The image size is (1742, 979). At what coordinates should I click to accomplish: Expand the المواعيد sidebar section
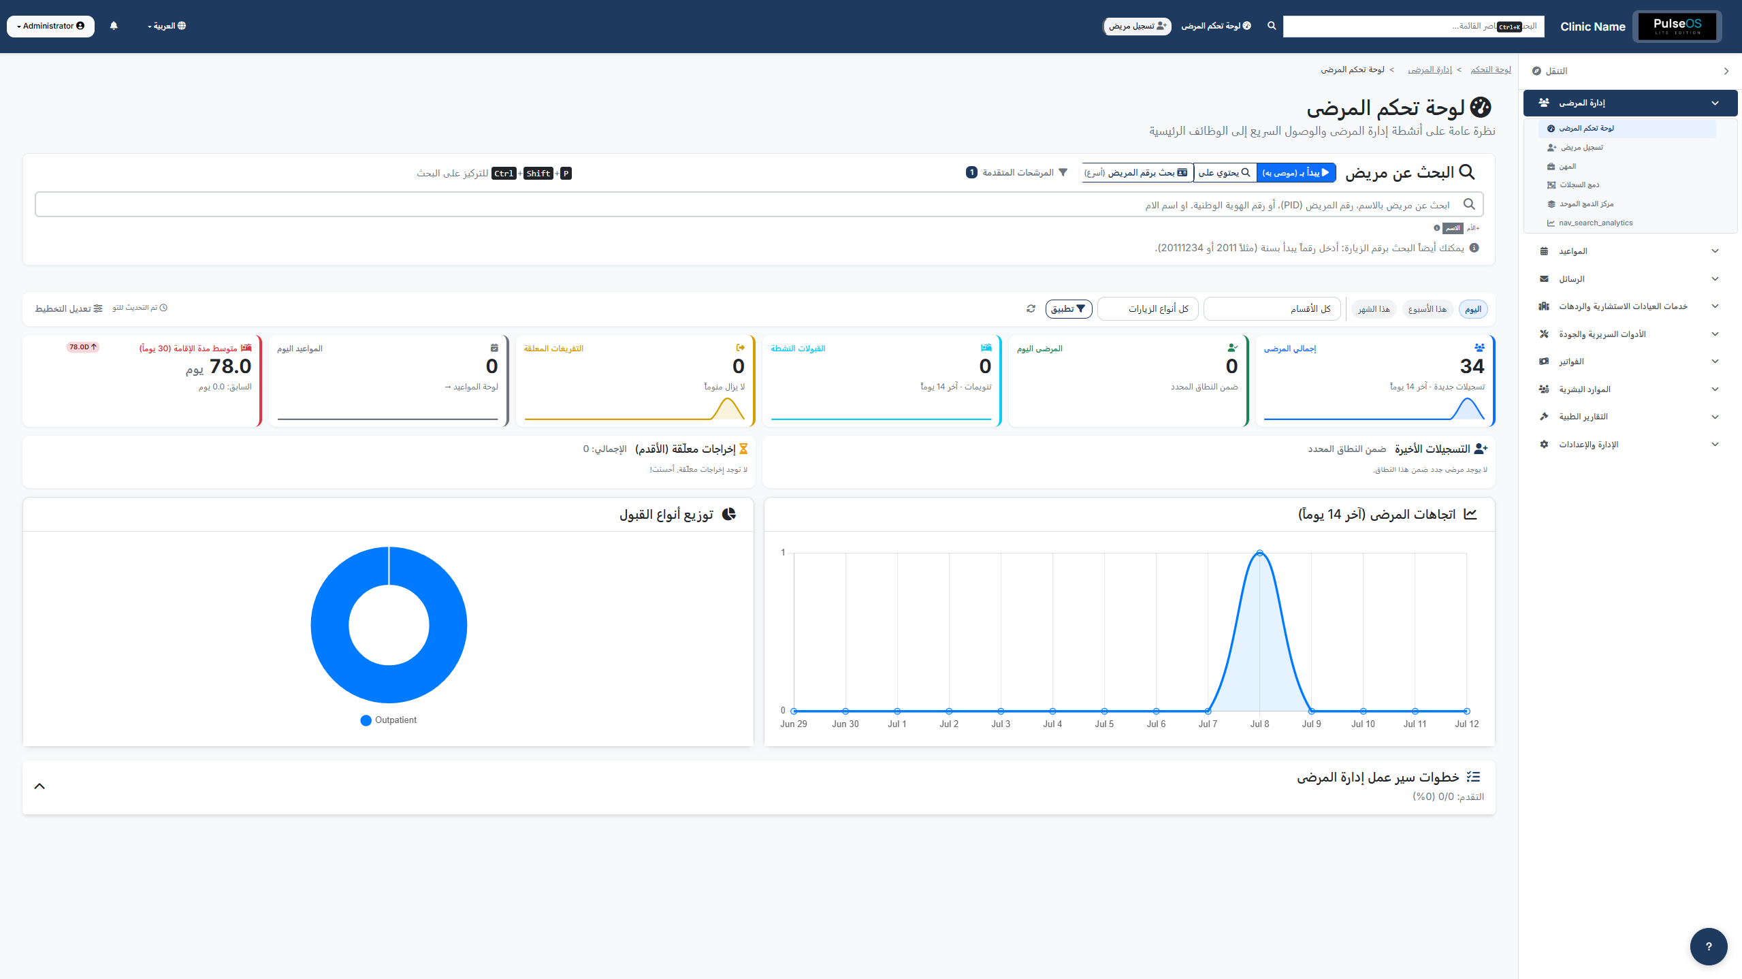[1630, 251]
